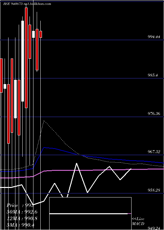Click the 12MA : 990.8 readout
Screen dimensions: 164x230
point(22,218)
